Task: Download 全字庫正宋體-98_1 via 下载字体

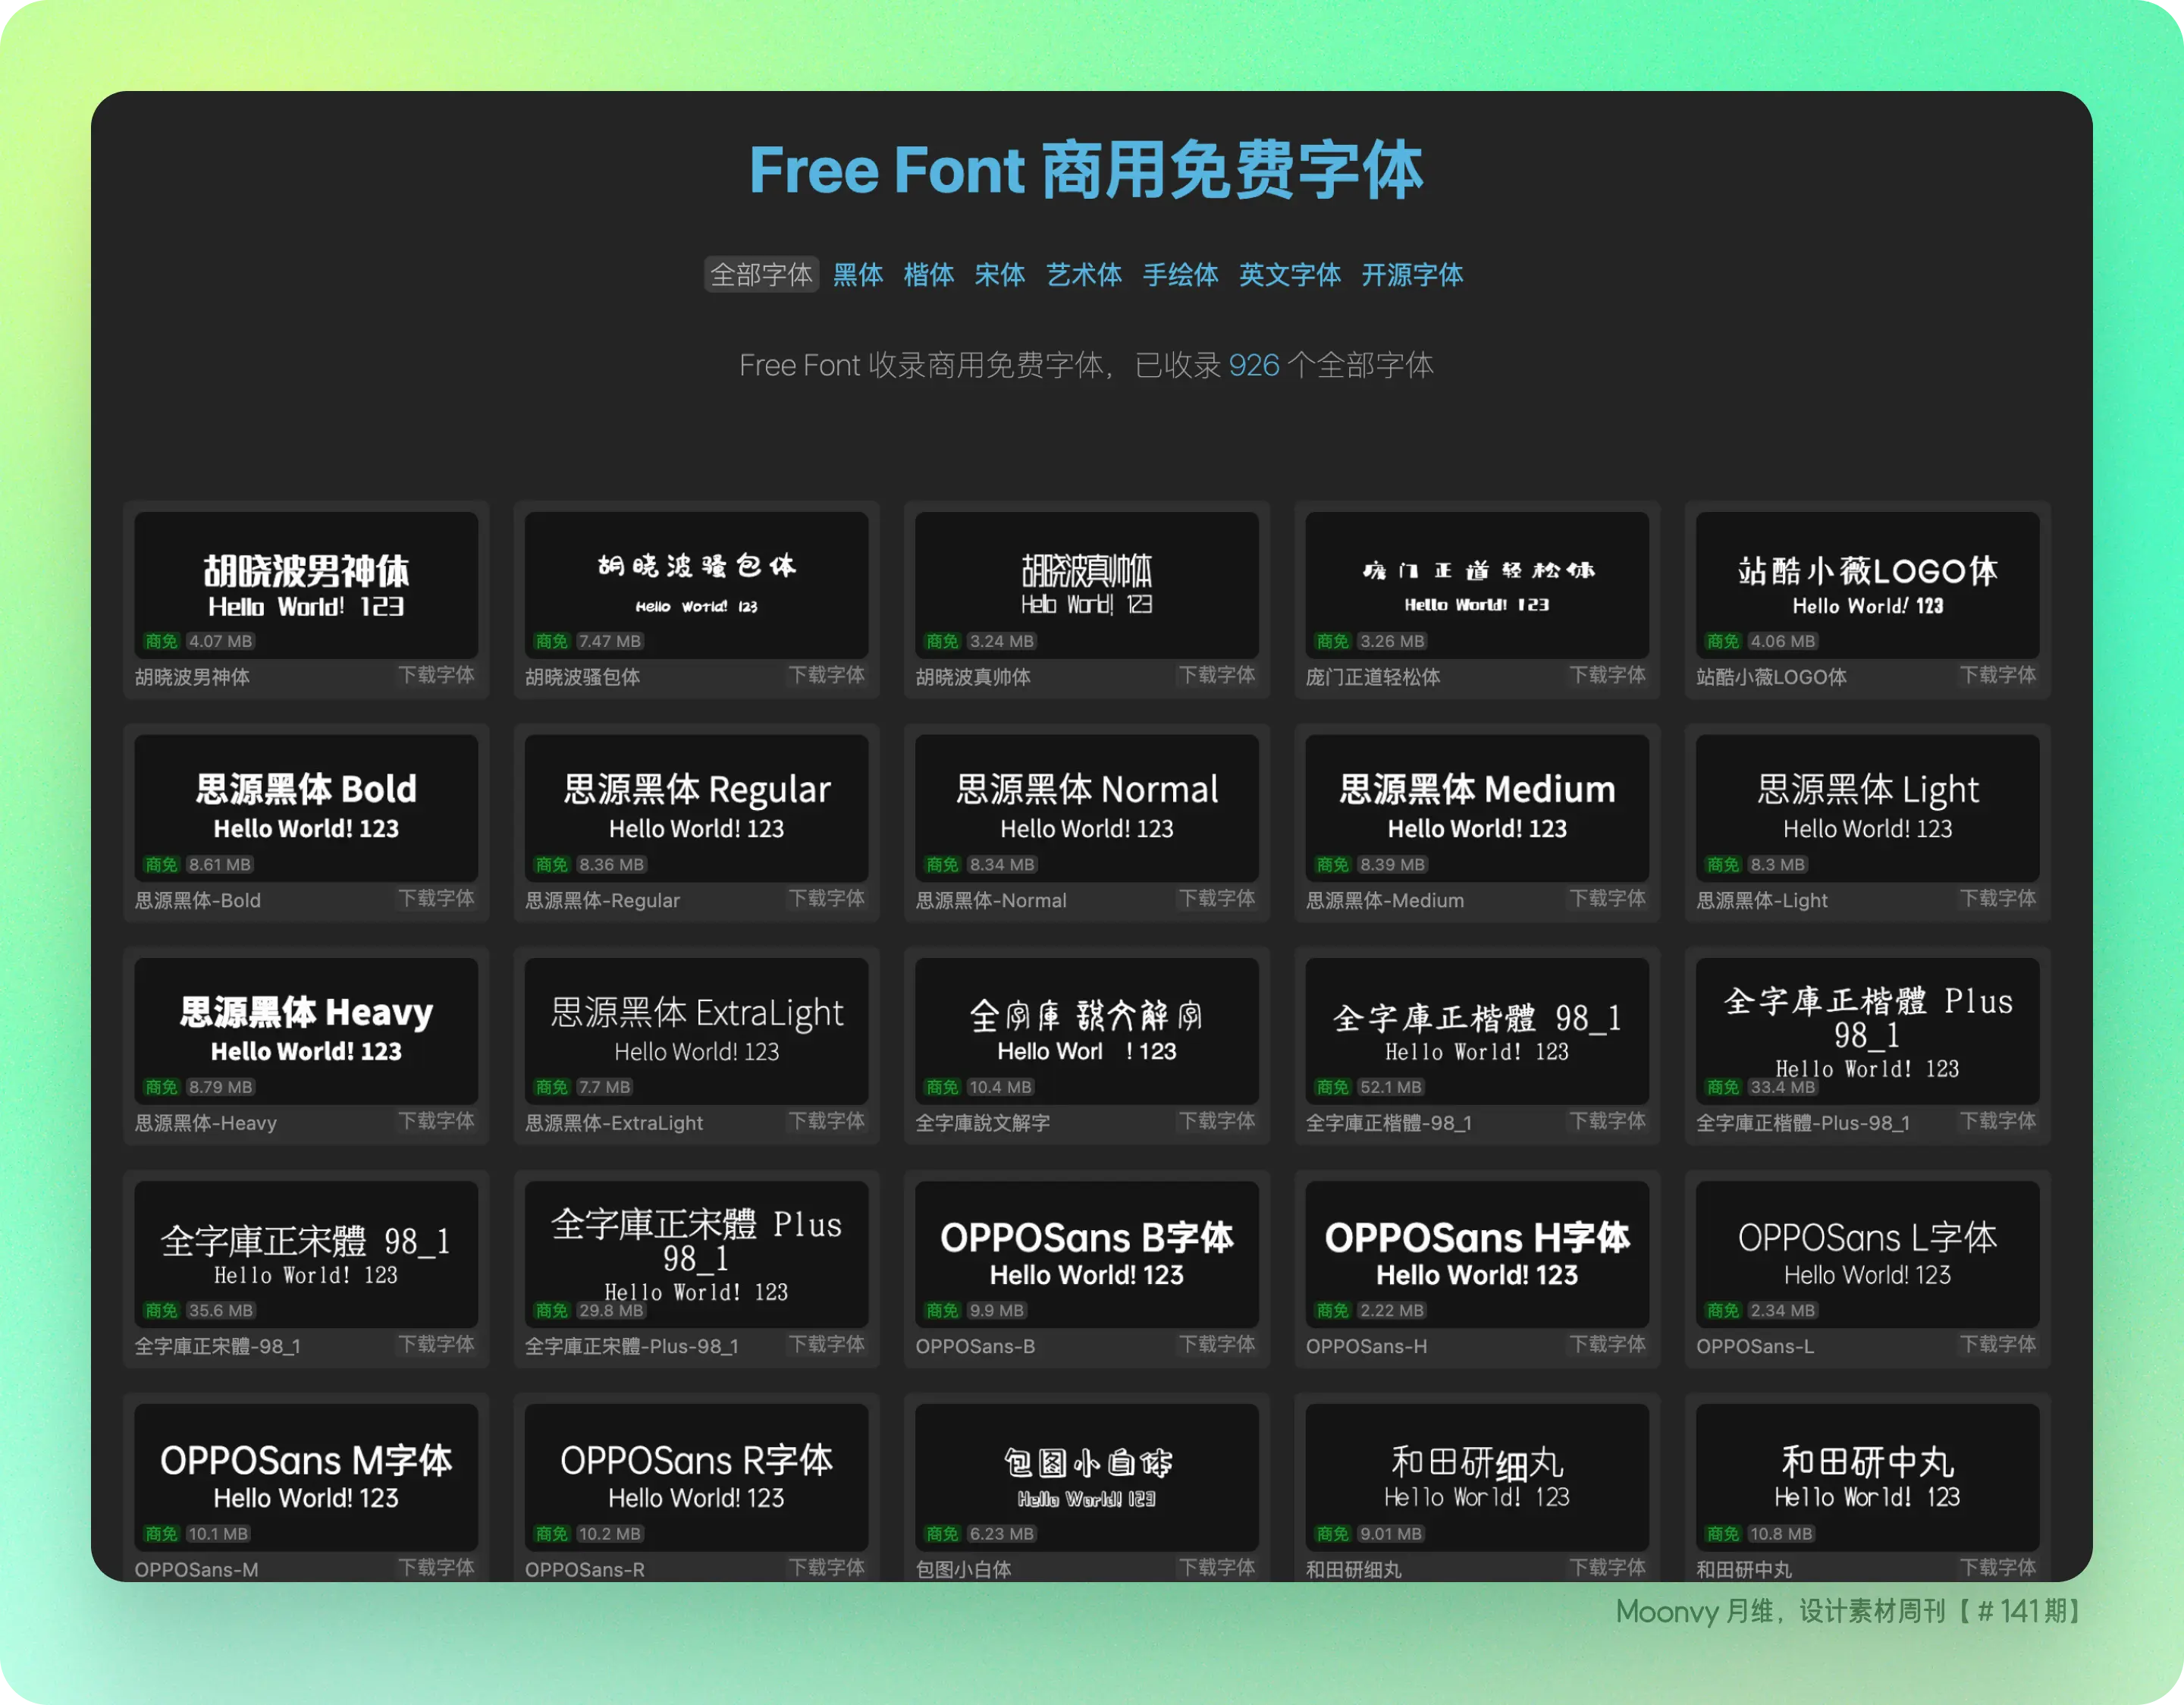Action: [x=436, y=1344]
